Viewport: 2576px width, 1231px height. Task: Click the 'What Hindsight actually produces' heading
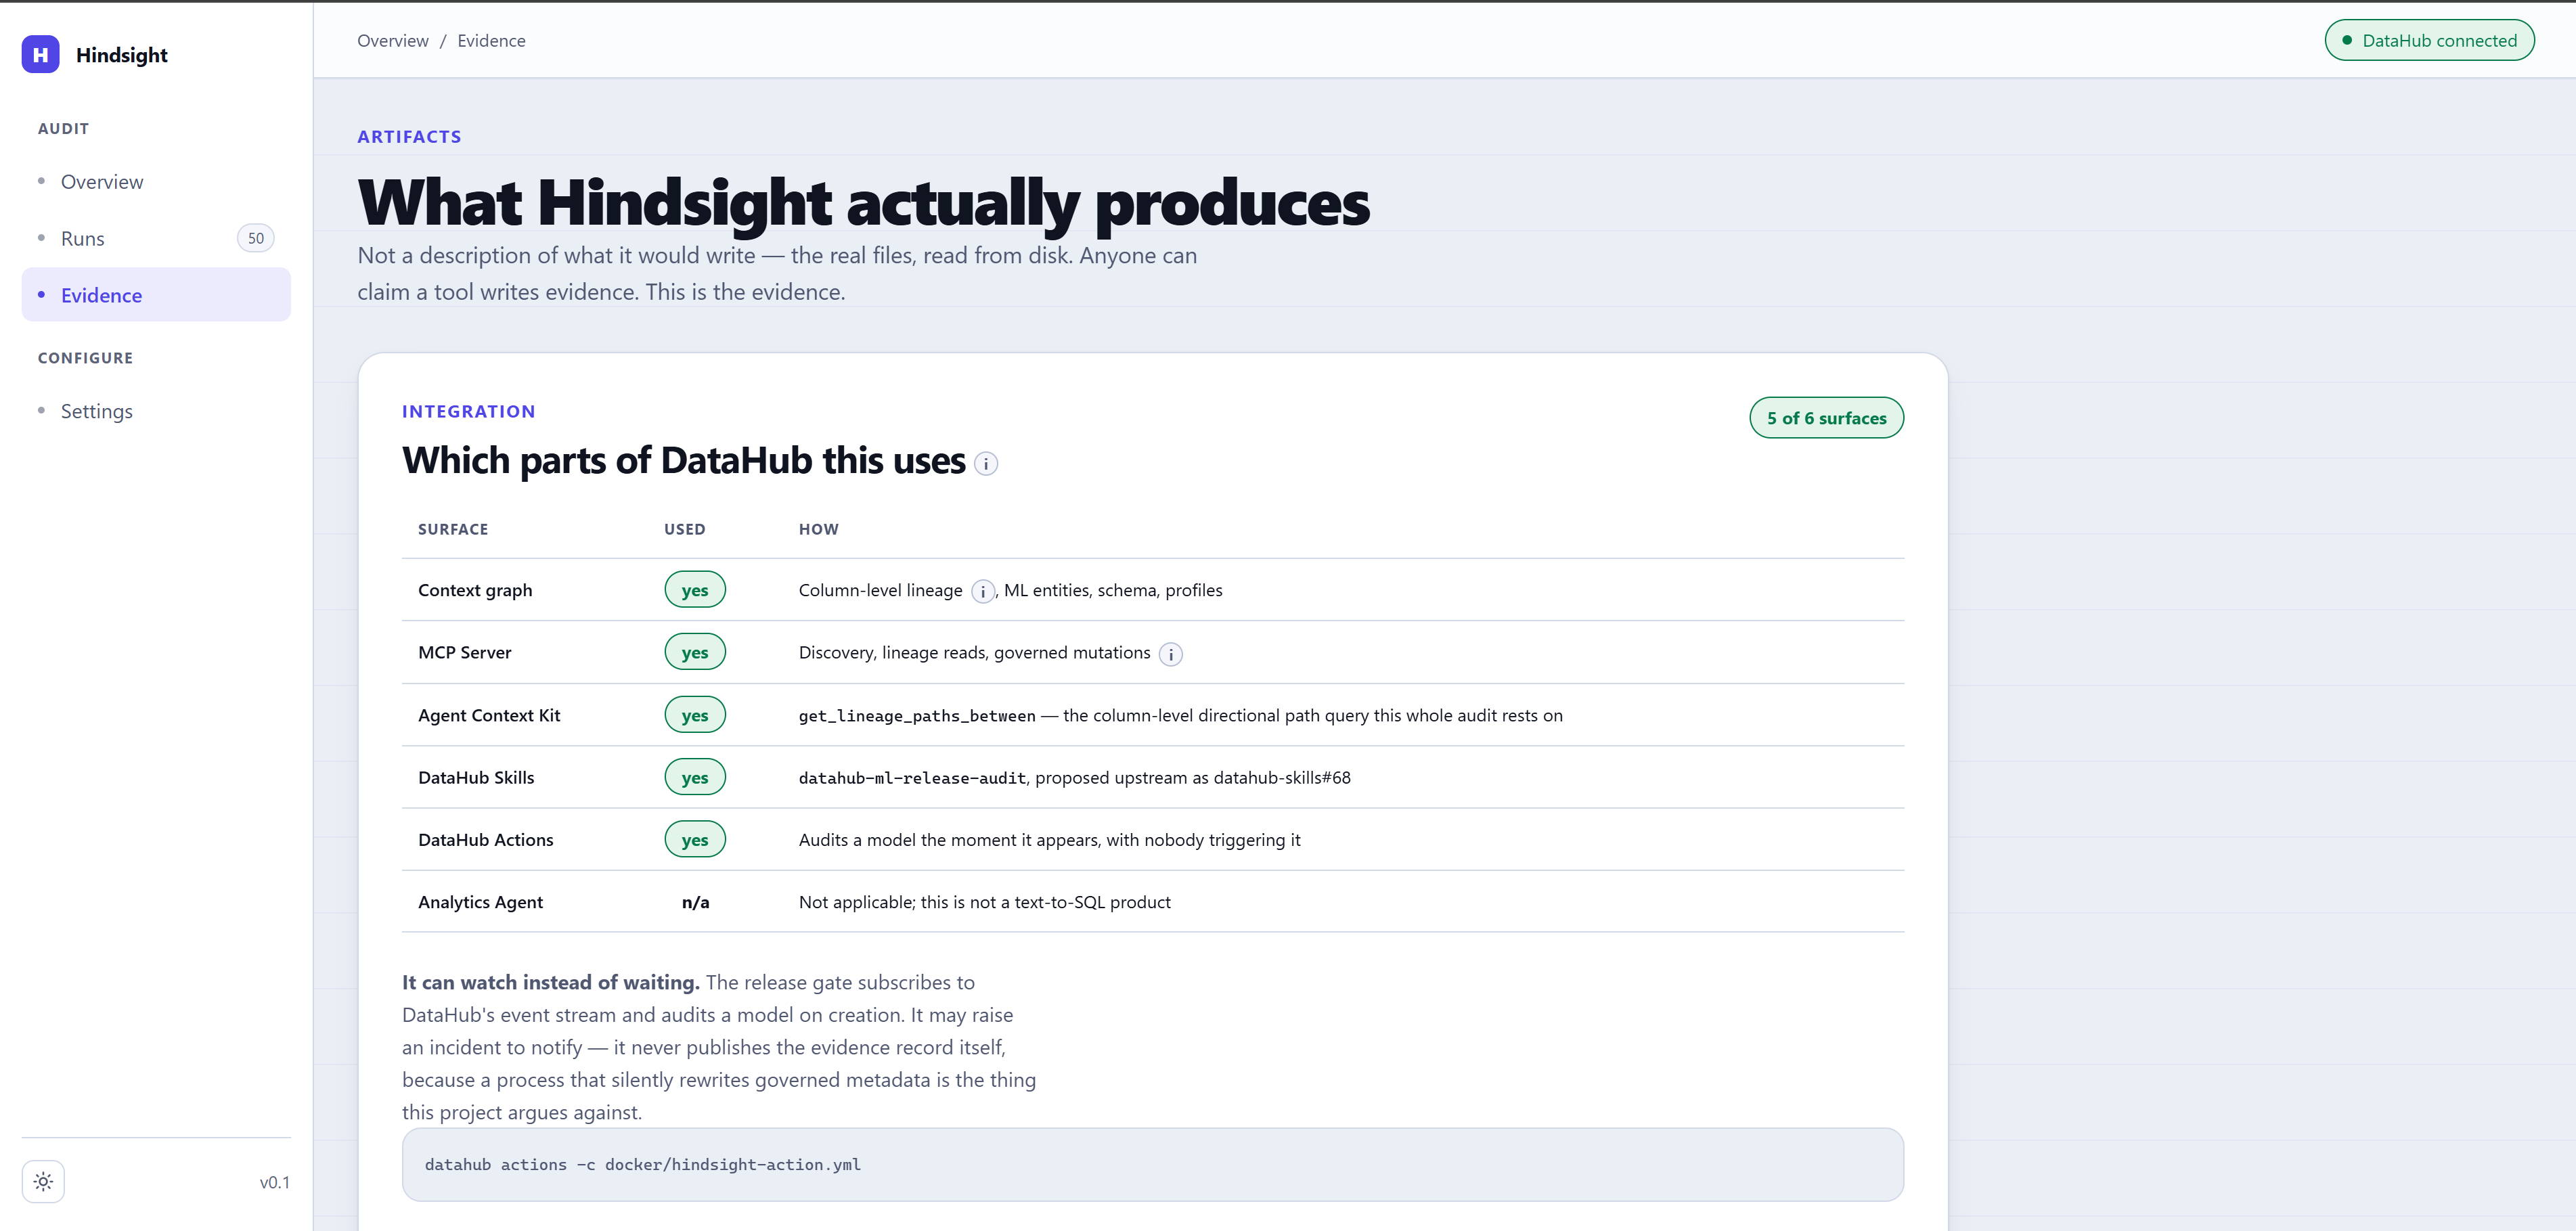(864, 202)
